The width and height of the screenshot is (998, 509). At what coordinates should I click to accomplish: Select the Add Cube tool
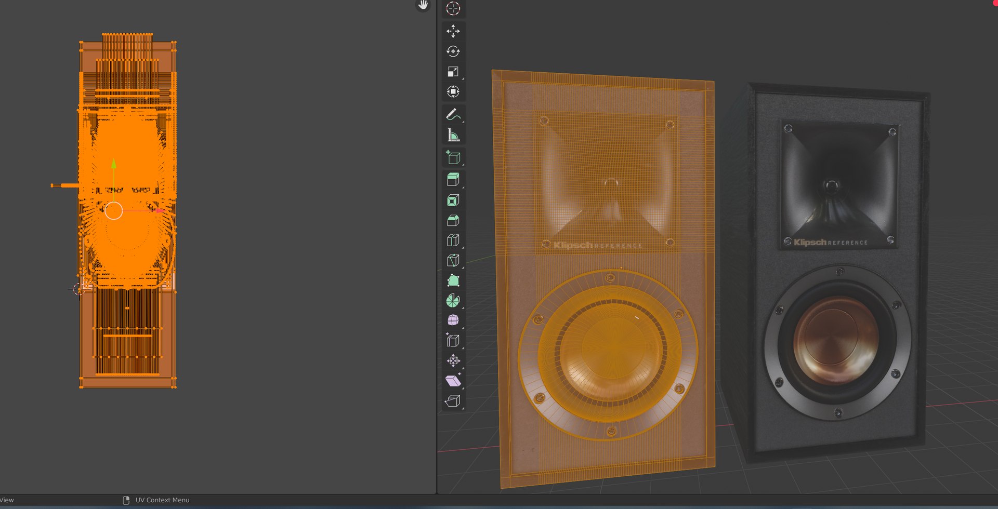click(x=453, y=157)
